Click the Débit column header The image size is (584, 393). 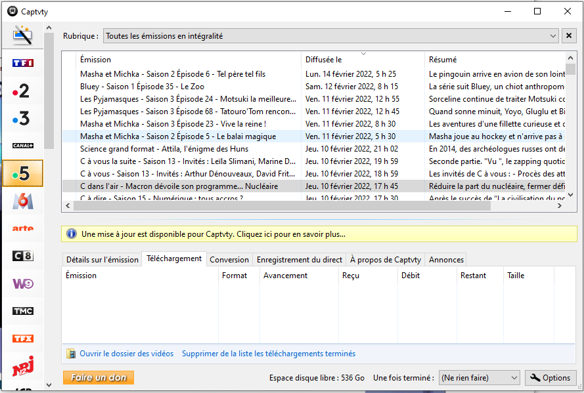(427, 276)
